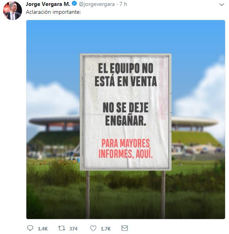This screenshot has width=229, height=234.
Task: Click 'NO SE DEJE ENGAÑAR.' text on sign
Action: click(126, 114)
